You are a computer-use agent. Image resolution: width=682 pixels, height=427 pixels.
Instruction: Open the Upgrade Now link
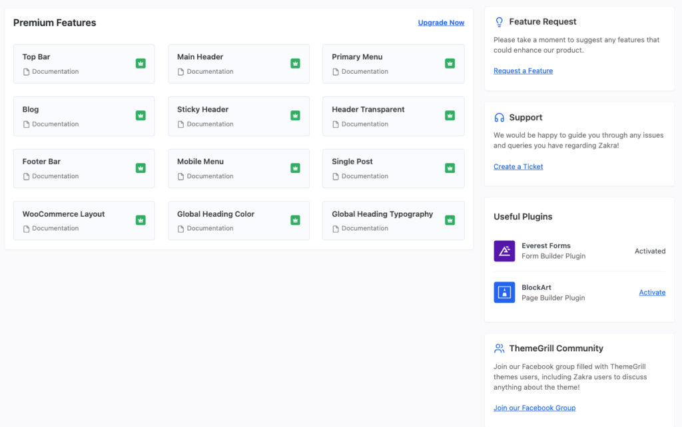pyautogui.click(x=441, y=23)
